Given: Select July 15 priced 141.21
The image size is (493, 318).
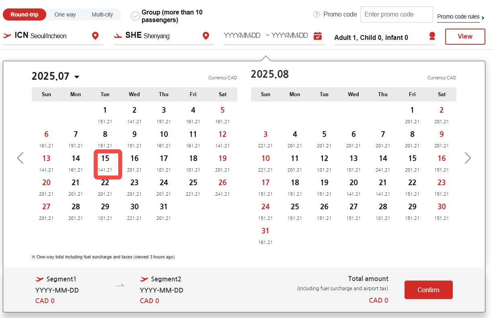Looking at the screenshot, I should click(105, 163).
